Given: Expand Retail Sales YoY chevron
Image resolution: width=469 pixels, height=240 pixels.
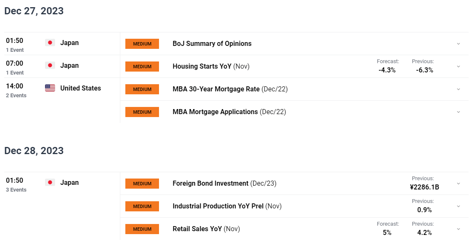Looking at the screenshot, I should point(458,229).
